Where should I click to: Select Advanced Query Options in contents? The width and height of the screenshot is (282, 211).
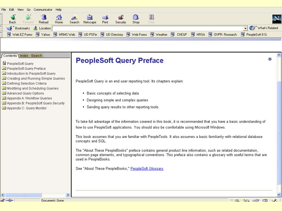(x=25, y=93)
